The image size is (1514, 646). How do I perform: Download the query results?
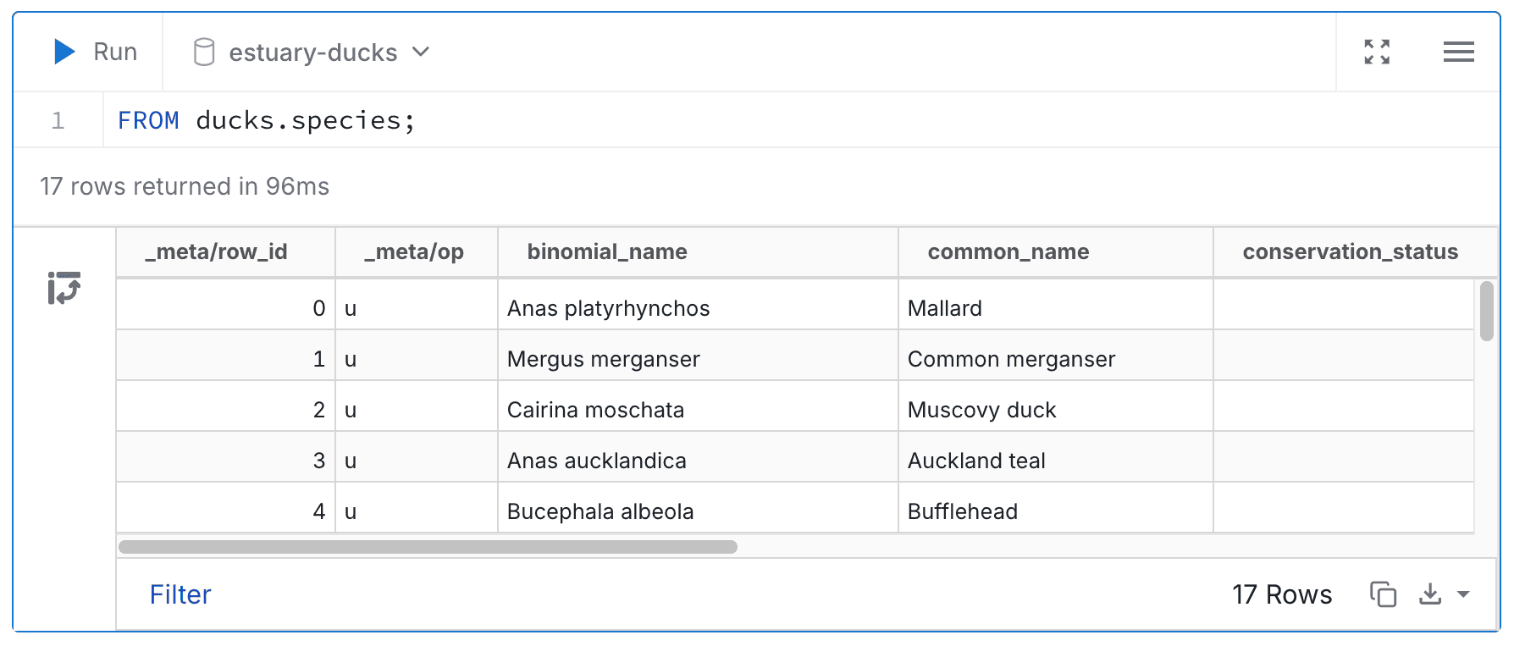(x=1430, y=594)
